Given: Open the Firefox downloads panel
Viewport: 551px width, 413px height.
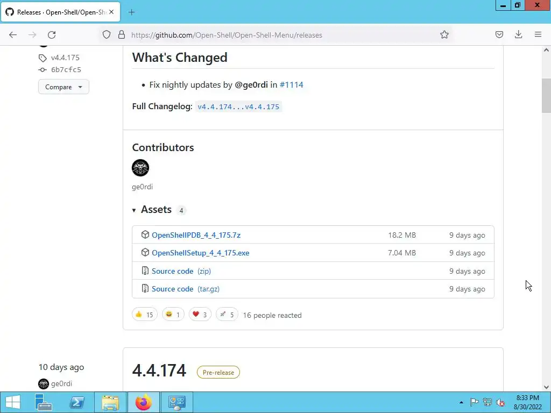Looking at the screenshot, I should 518,35.
